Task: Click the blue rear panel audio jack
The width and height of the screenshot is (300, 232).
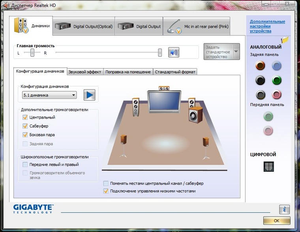Action: pyautogui.click(x=277, y=66)
